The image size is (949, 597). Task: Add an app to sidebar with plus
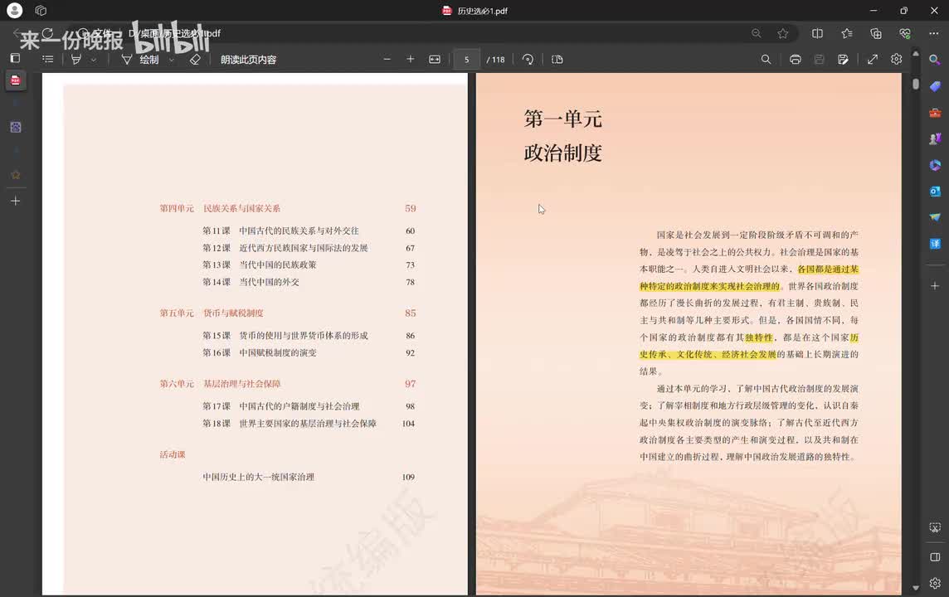coord(935,285)
